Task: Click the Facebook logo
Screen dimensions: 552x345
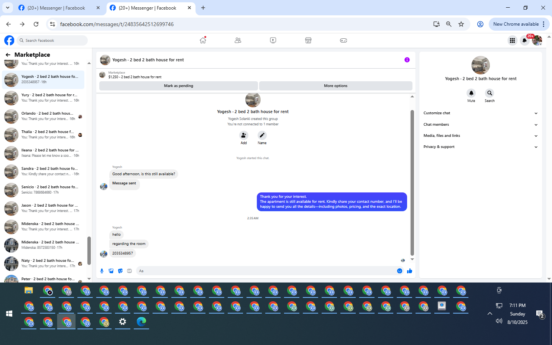Action: (9, 40)
